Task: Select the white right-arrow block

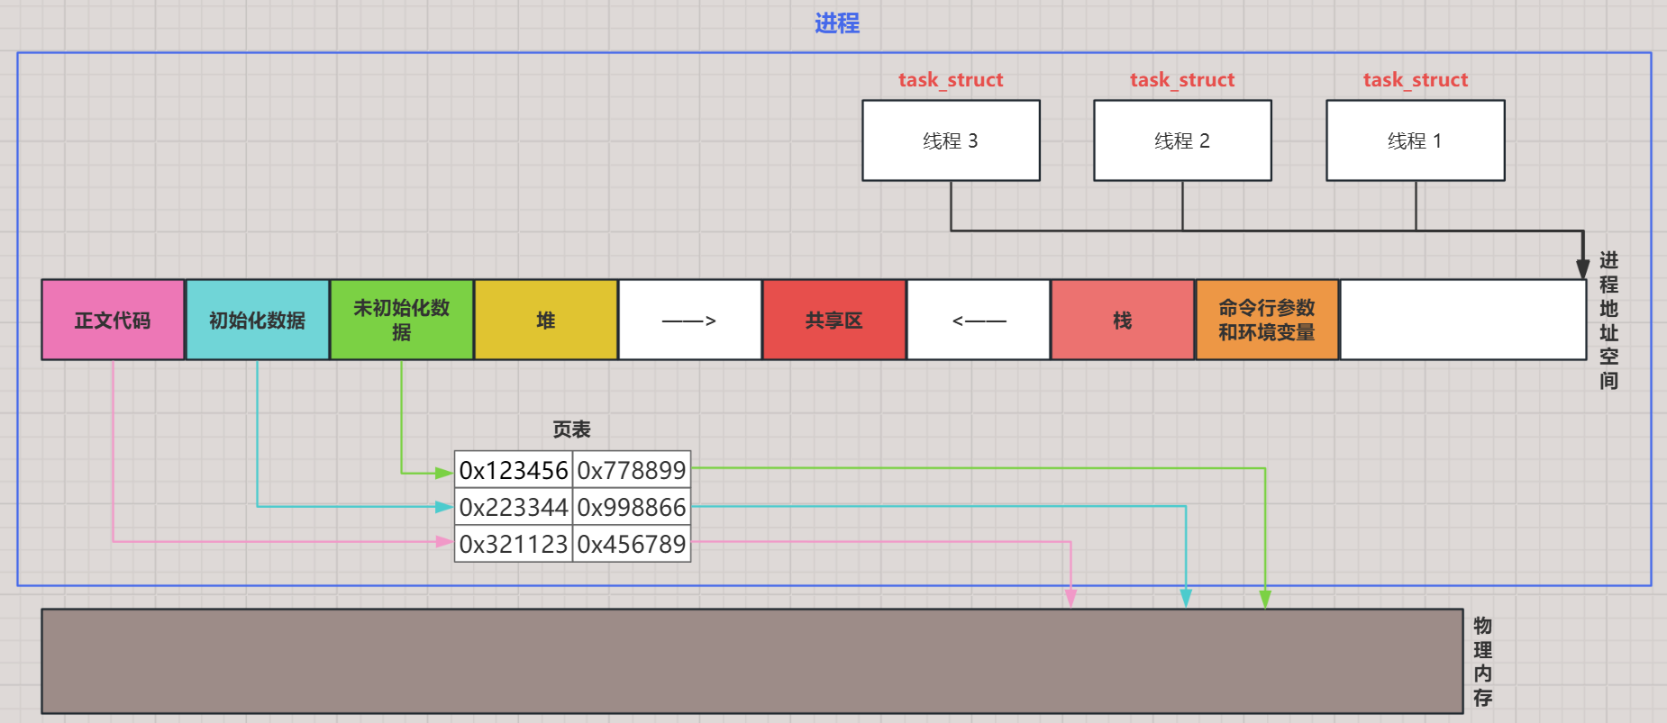Action: tap(689, 320)
